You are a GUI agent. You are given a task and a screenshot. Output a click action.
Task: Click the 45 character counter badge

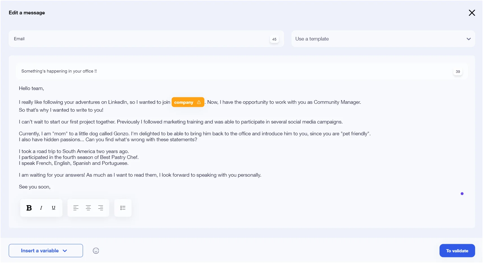point(274,39)
